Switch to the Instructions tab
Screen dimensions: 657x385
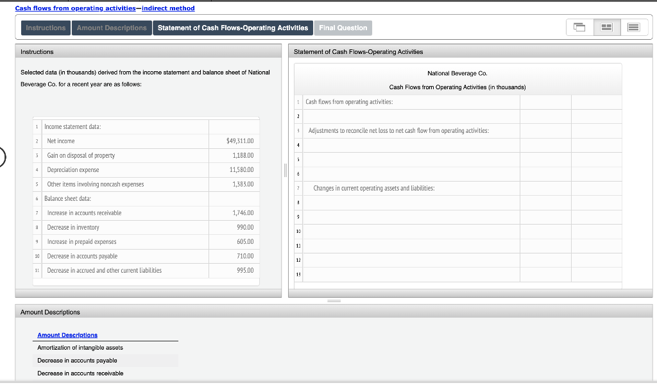click(x=45, y=28)
